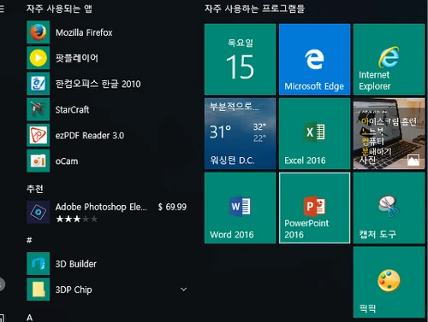Open the Microsoft Edge tile

[314, 59]
